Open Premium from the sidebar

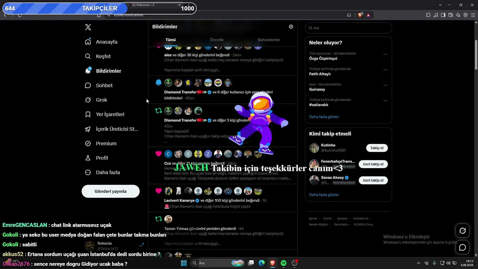coord(100,143)
